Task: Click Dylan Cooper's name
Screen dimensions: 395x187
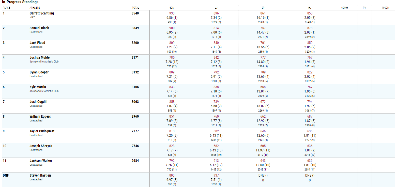Action: pos(39,72)
